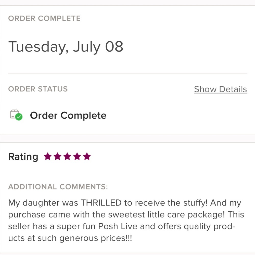Tap the review line starting with My daughter
255x255 pixels.
(x=125, y=203)
